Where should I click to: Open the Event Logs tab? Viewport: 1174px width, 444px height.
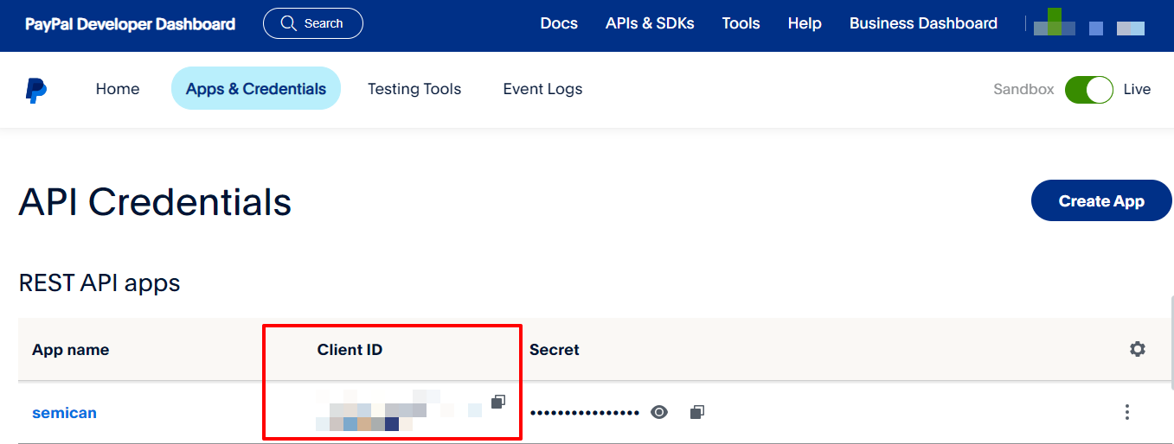tap(542, 89)
